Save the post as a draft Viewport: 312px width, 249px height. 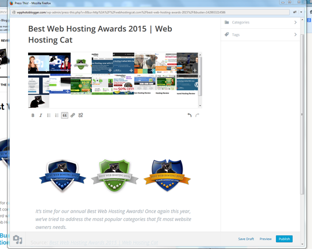pos(246,239)
